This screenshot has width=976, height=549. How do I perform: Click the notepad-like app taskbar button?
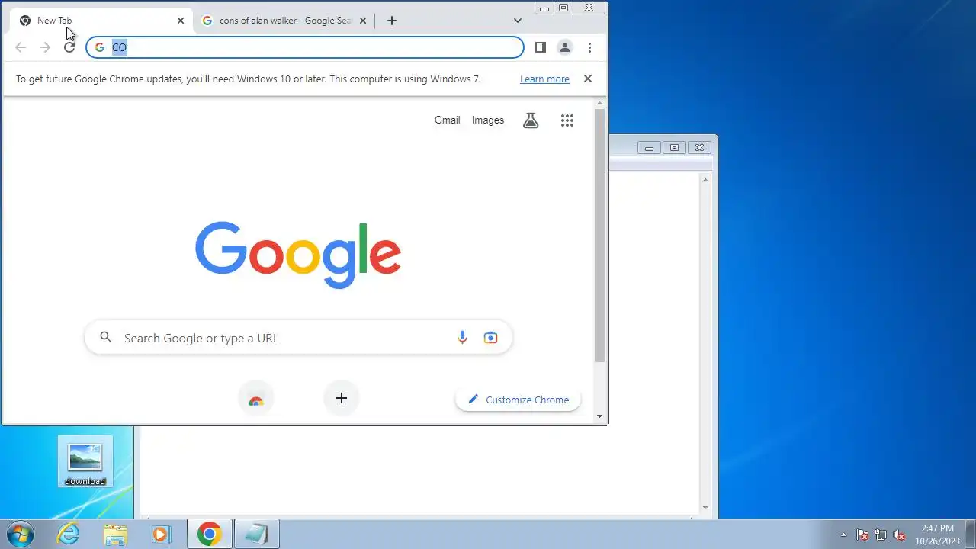256,534
